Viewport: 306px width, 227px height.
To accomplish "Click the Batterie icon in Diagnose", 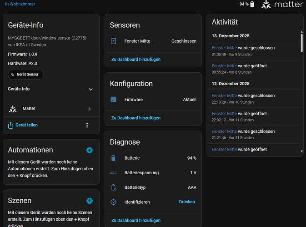I will [114, 158].
